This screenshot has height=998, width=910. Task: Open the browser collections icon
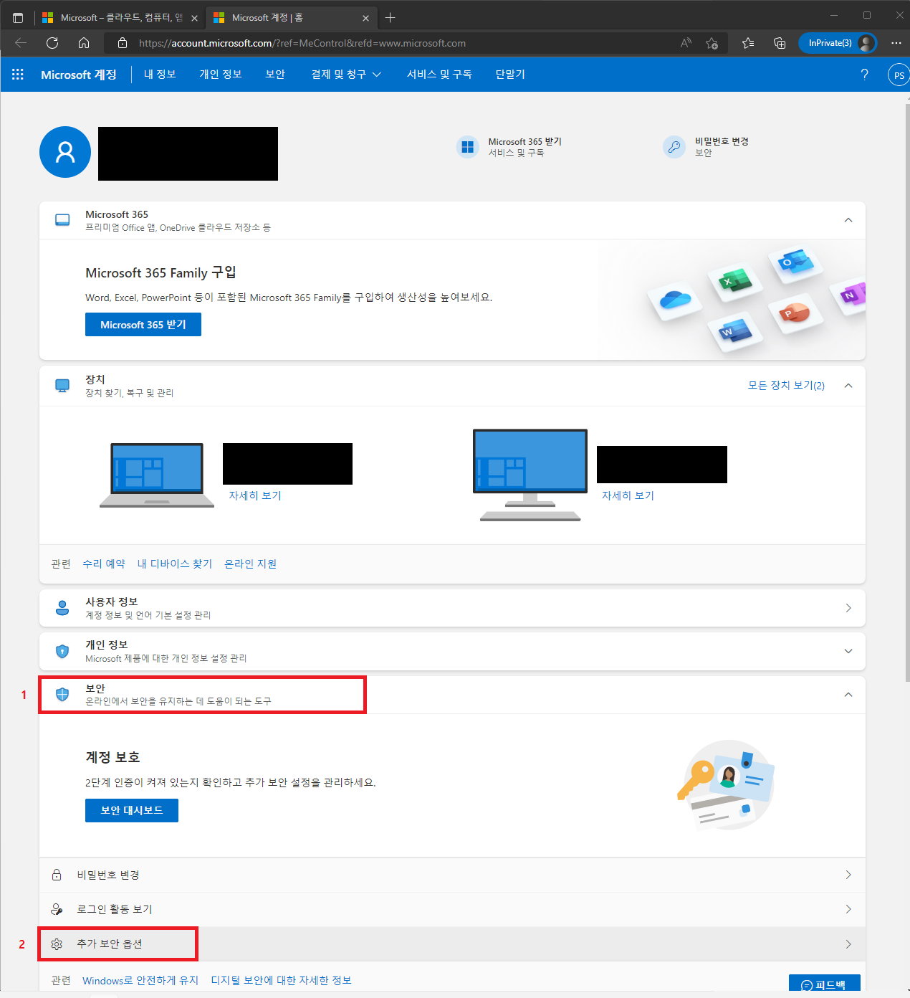click(780, 43)
